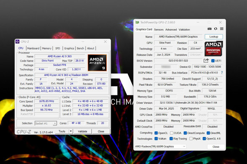Close the CPU-Z window with the X
Viewport: 247px width, 164px height.
pos(105,41)
